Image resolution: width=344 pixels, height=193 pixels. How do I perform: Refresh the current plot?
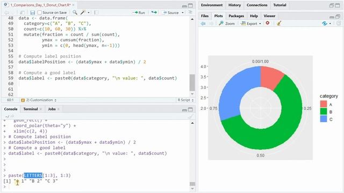[x=325, y=23]
